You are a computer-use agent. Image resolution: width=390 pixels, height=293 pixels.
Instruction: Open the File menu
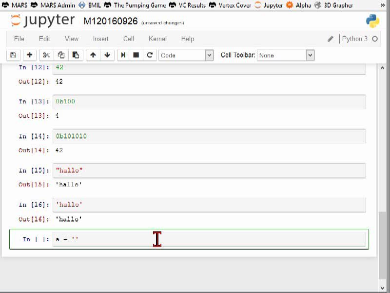(x=19, y=39)
